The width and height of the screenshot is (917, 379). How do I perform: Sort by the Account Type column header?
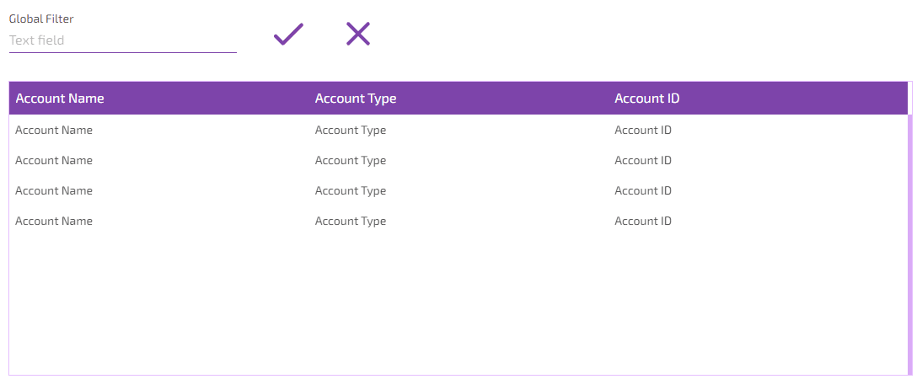click(x=356, y=99)
